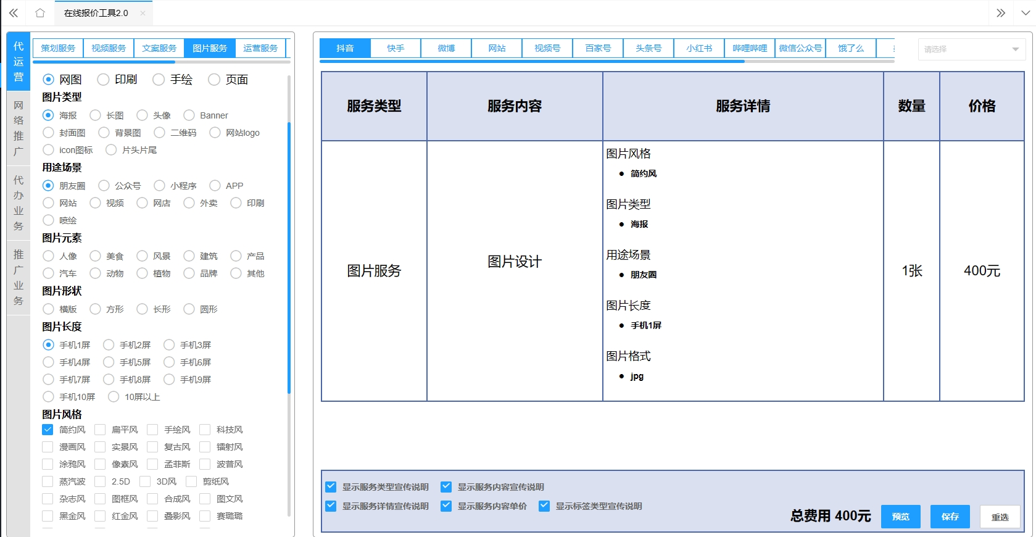Select the 印刷 radio option
Viewport: 1036px width, 537px height.
pyautogui.click(x=104, y=80)
